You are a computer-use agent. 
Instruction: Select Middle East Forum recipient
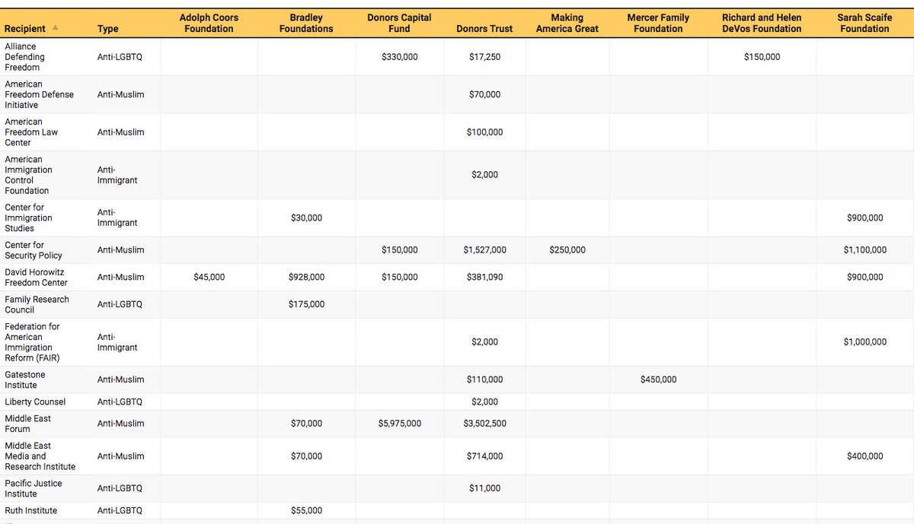(28, 424)
